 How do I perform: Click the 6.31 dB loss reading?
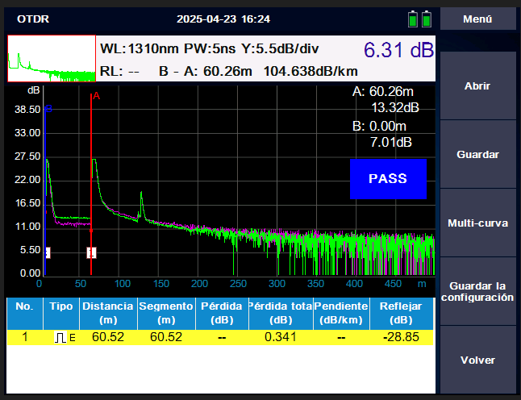(x=398, y=50)
